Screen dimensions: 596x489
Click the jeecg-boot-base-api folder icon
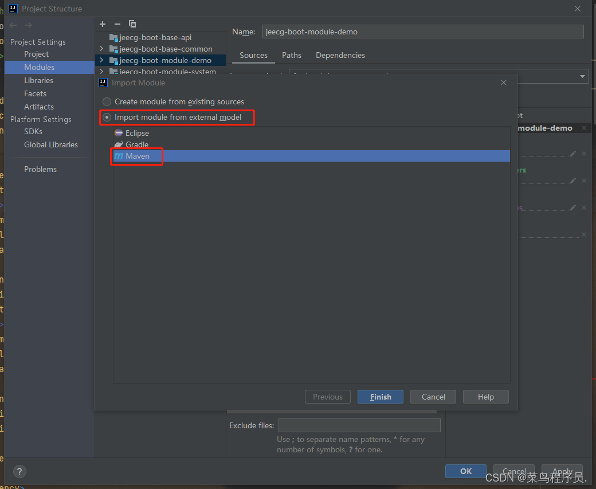pos(113,37)
